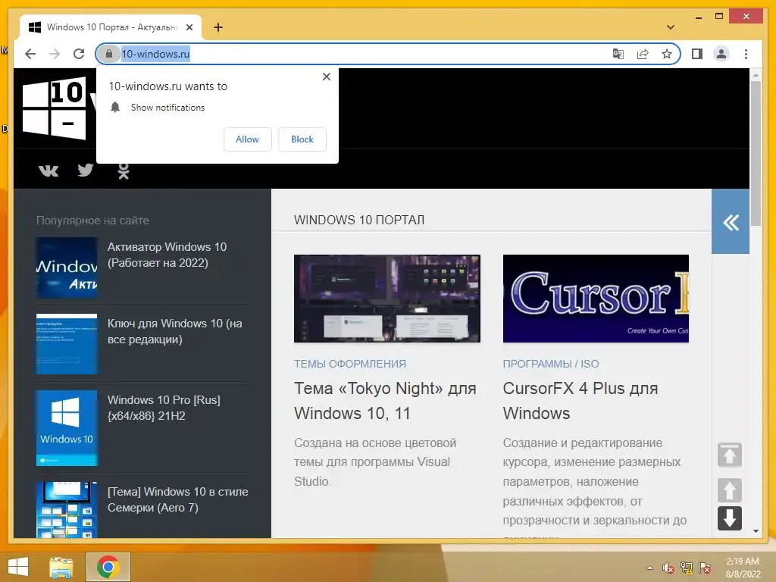The width and height of the screenshot is (776, 582).
Task: Click the 10-windows site logo
Action: pos(54,108)
